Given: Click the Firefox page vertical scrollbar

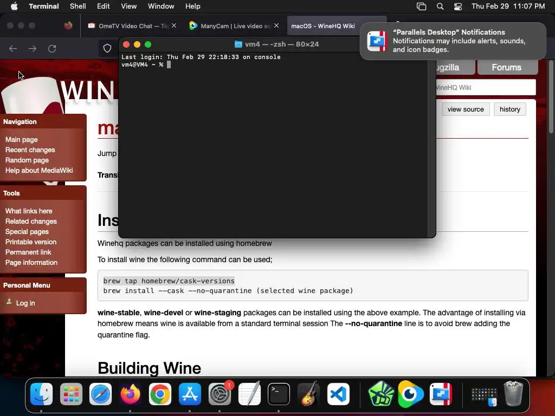Looking at the screenshot, I should [551, 96].
